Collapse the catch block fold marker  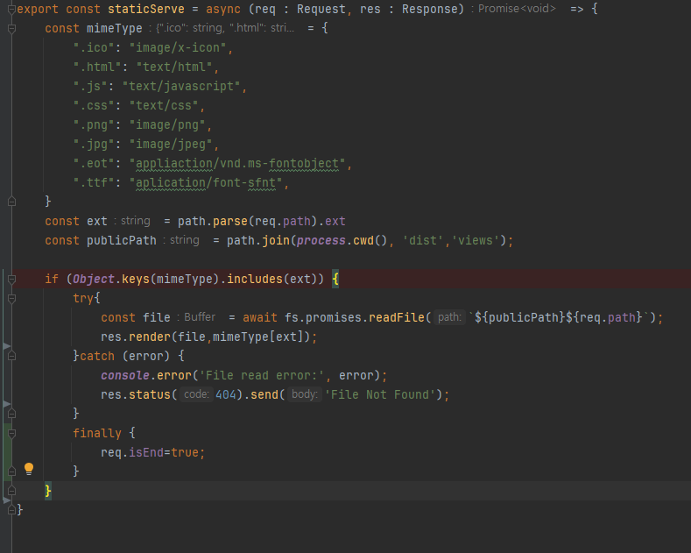click(12, 356)
